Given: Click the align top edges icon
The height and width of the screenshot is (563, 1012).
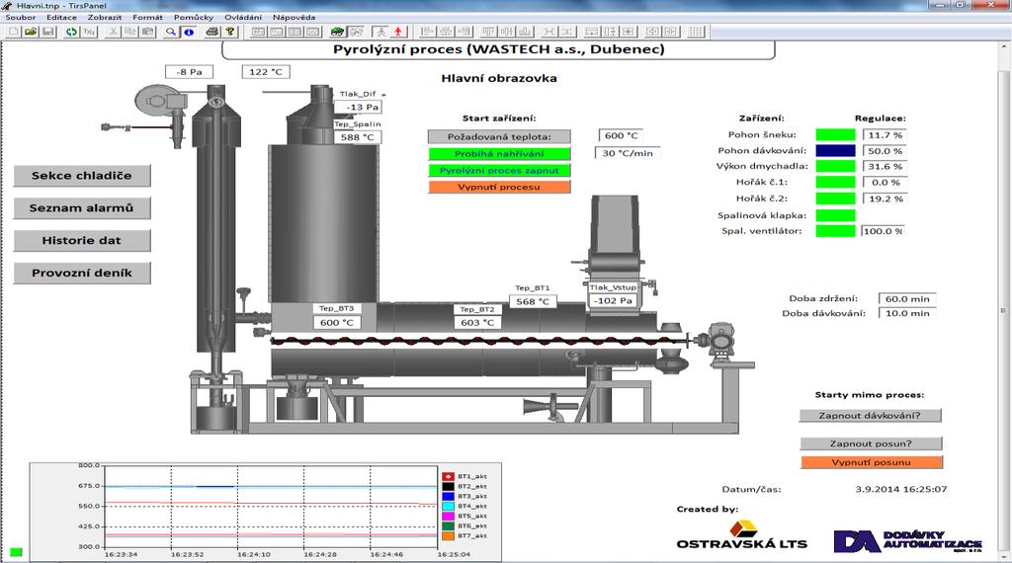Looking at the screenshot, I should pos(488,31).
